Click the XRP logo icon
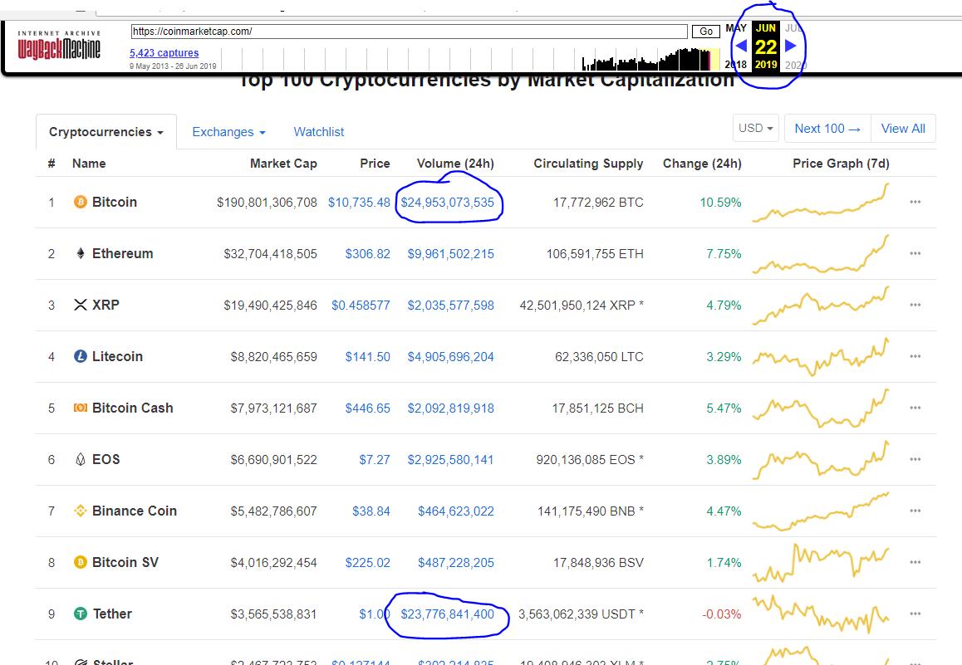The height and width of the screenshot is (665, 962). [81, 305]
